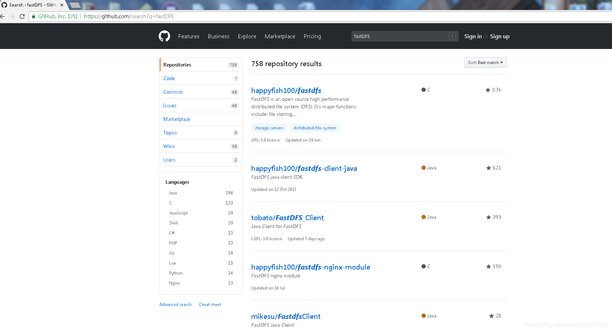Image resolution: width=612 pixels, height=331 pixels.
Task: Select the Users filter in sidebar
Action: coord(201,160)
